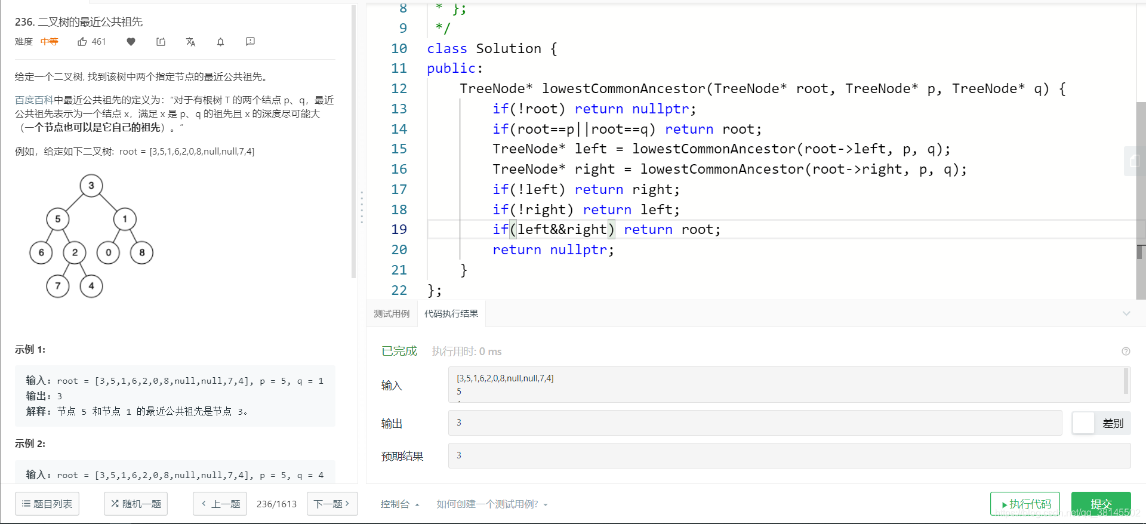This screenshot has height=524, width=1146.
Task: Expand the 控制台 console
Action: pyautogui.click(x=400, y=504)
